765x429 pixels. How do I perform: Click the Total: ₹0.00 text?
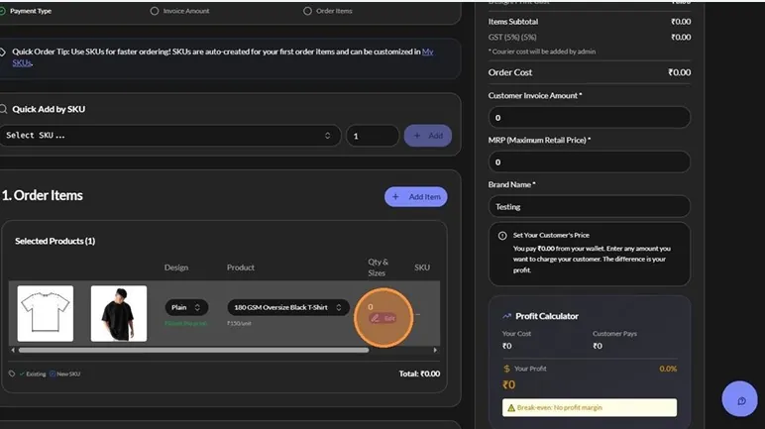pos(419,374)
